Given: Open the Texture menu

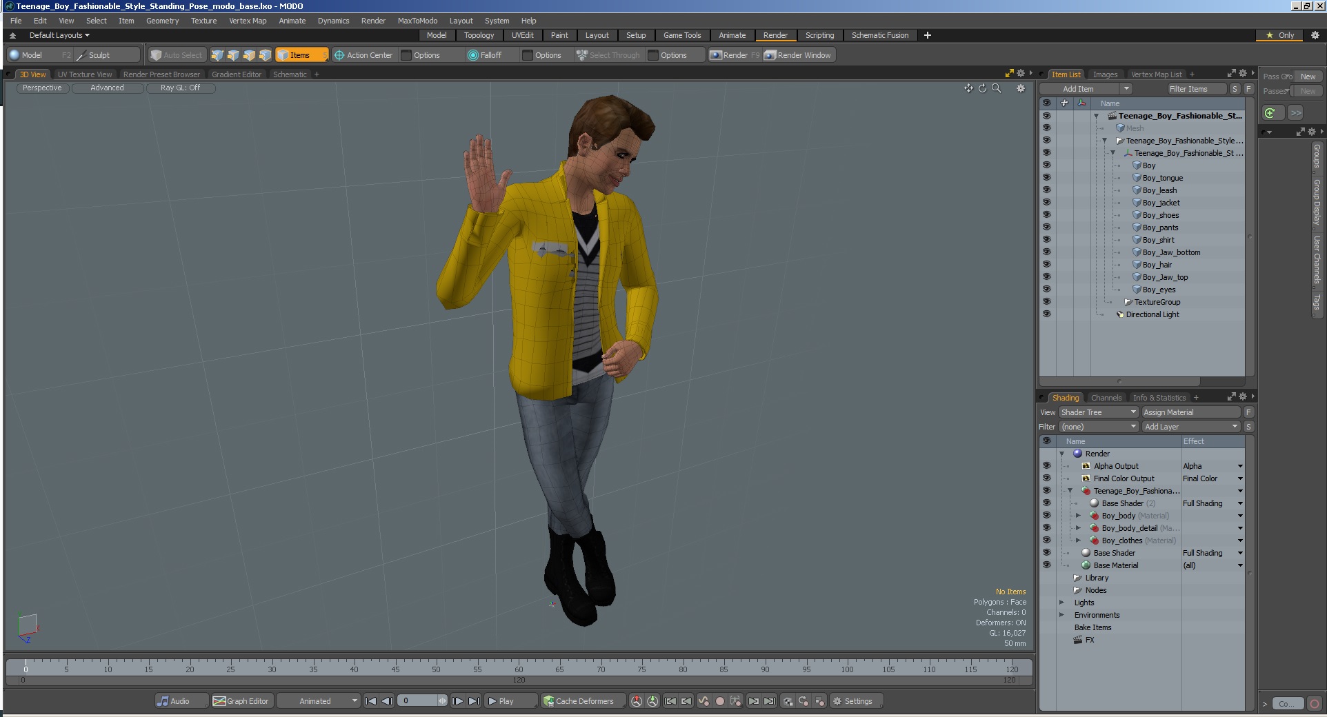Looking at the screenshot, I should (203, 21).
